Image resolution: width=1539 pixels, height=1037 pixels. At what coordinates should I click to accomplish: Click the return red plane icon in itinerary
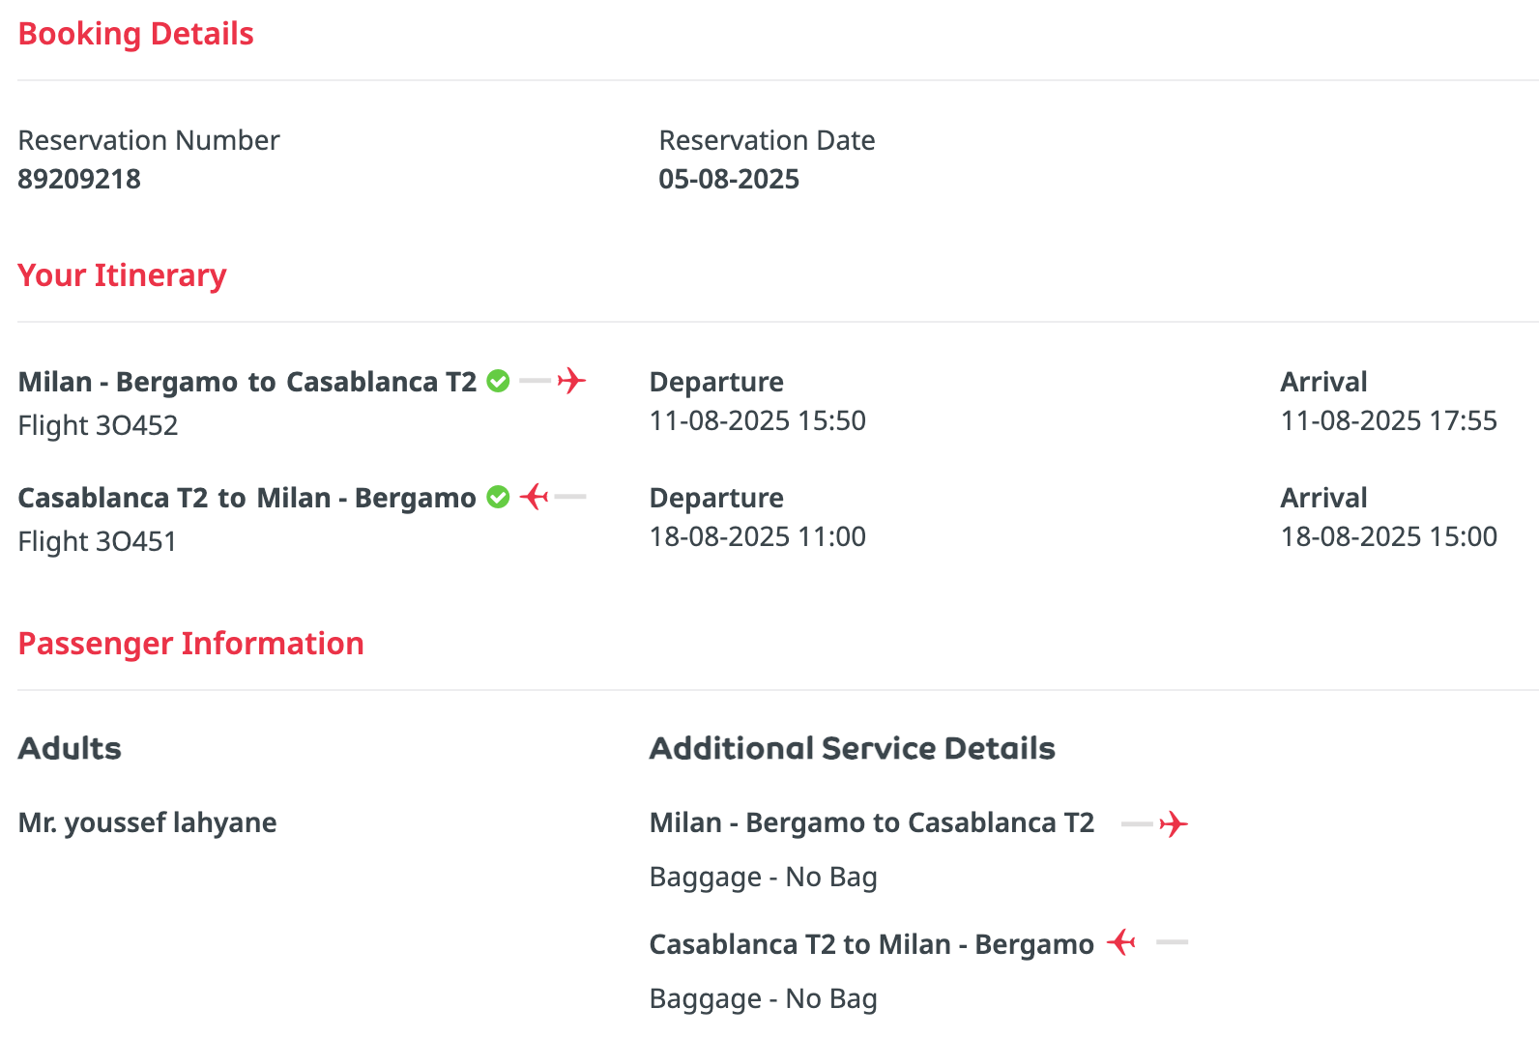pos(535,497)
